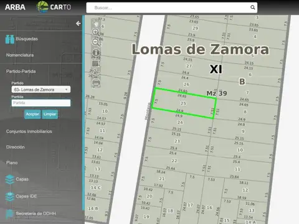
Task: Click parcel 22 on the map
Action: pyautogui.click(x=174, y=161)
